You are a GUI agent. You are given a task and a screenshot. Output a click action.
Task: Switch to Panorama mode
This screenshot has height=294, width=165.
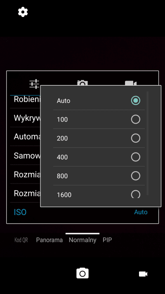(x=49, y=240)
